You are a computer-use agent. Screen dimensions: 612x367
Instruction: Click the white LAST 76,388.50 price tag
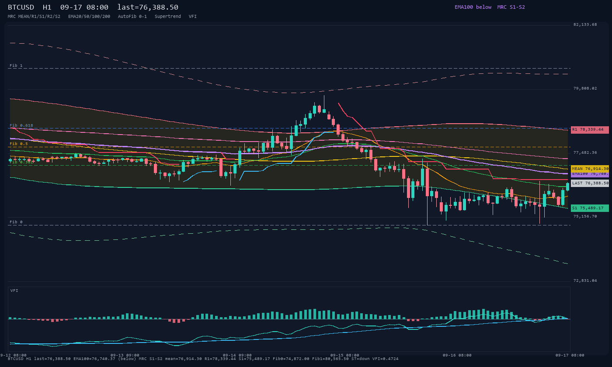click(590, 183)
